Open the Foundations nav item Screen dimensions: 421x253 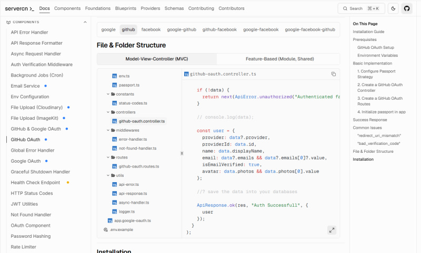click(98, 8)
